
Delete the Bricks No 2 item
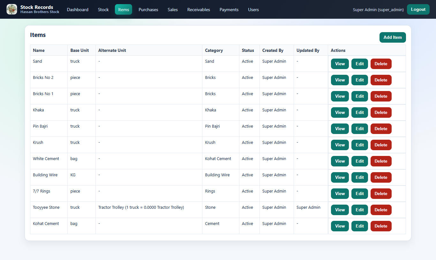coord(381,80)
